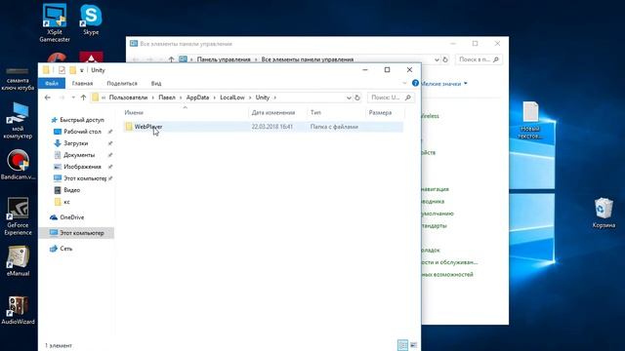Screen dimensions: 625x351
Task: Click LocalLow in the breadcrumb path
Action: (x=232, y=97)
